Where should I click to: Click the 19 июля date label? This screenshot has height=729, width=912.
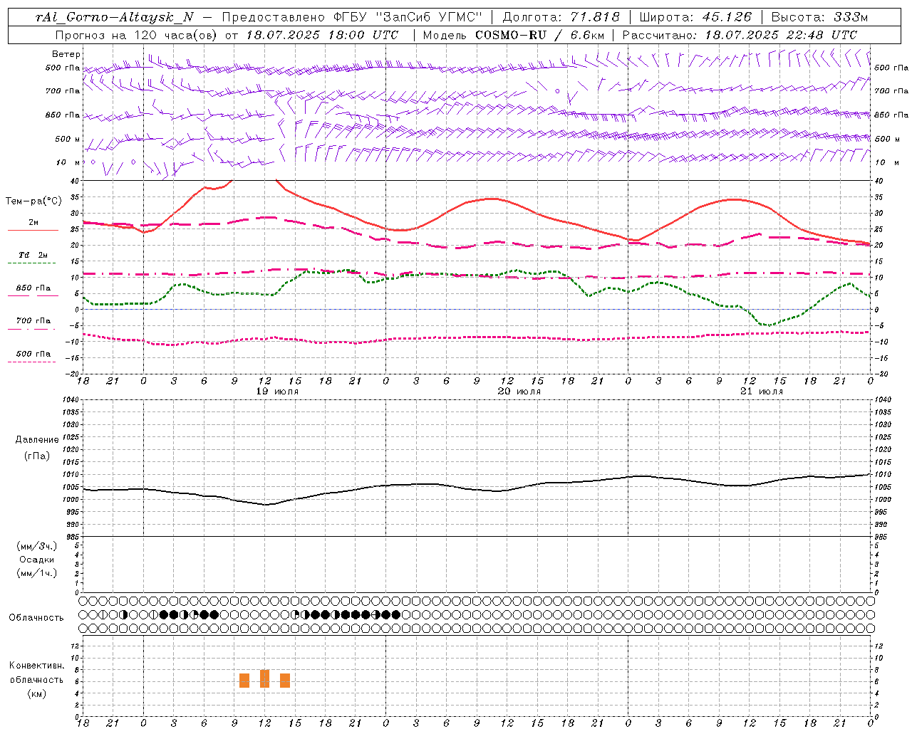[x=277, y=392]
